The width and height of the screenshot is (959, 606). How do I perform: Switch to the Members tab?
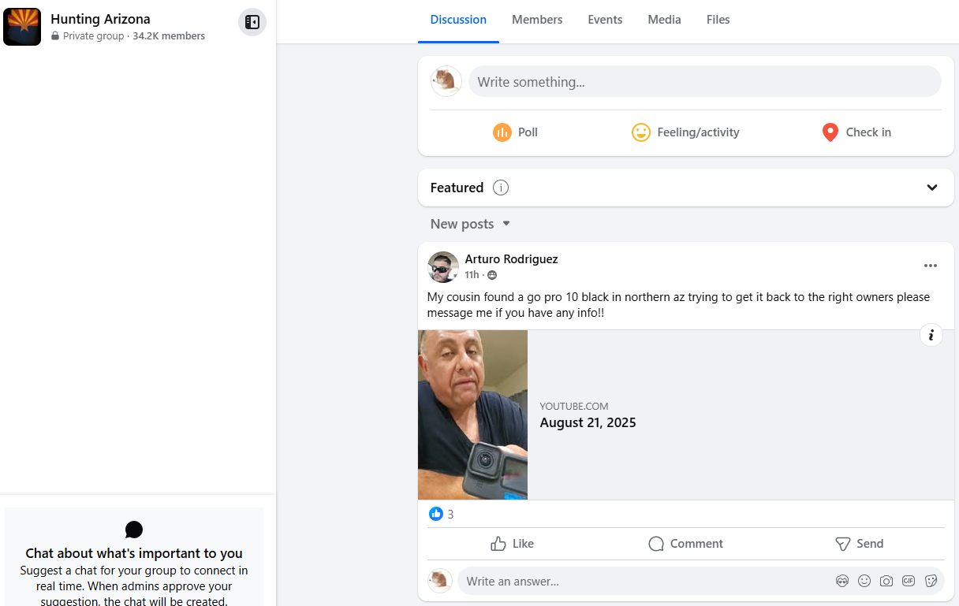(537, 20)
